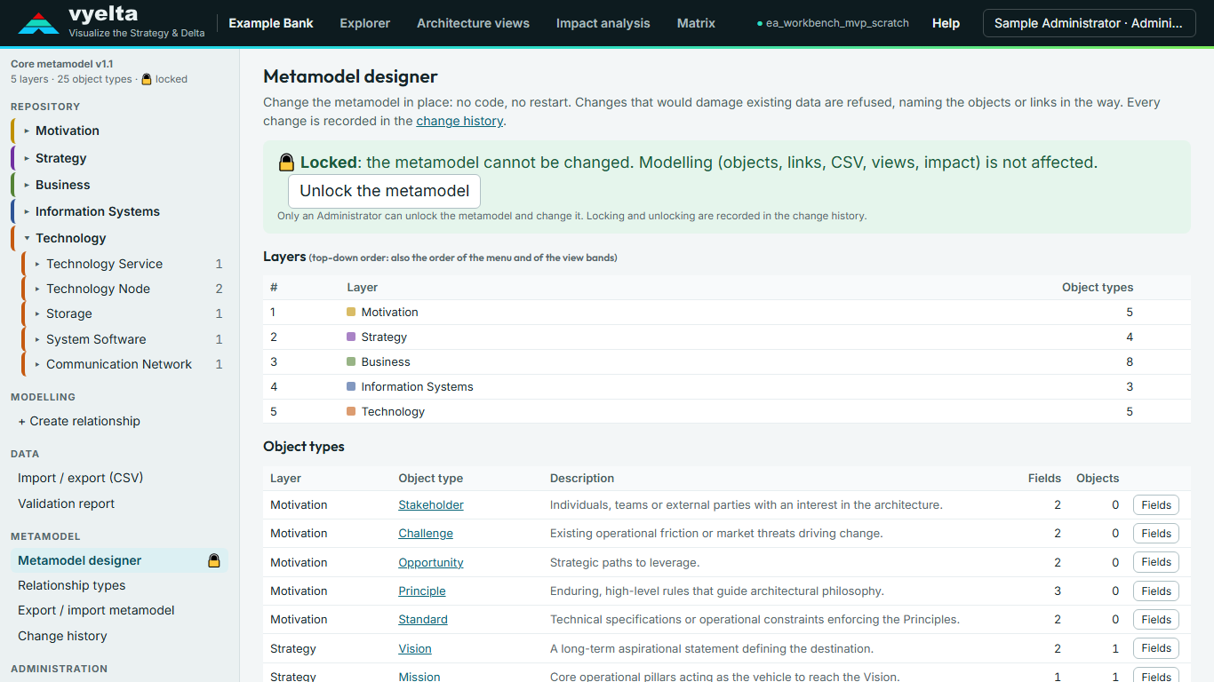Collapse the Technology layer in the repository tree

[28, 238]
